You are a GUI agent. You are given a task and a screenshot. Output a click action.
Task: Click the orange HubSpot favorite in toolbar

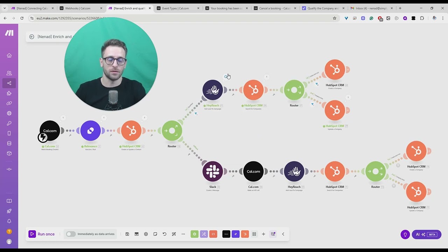pos(245,234)
